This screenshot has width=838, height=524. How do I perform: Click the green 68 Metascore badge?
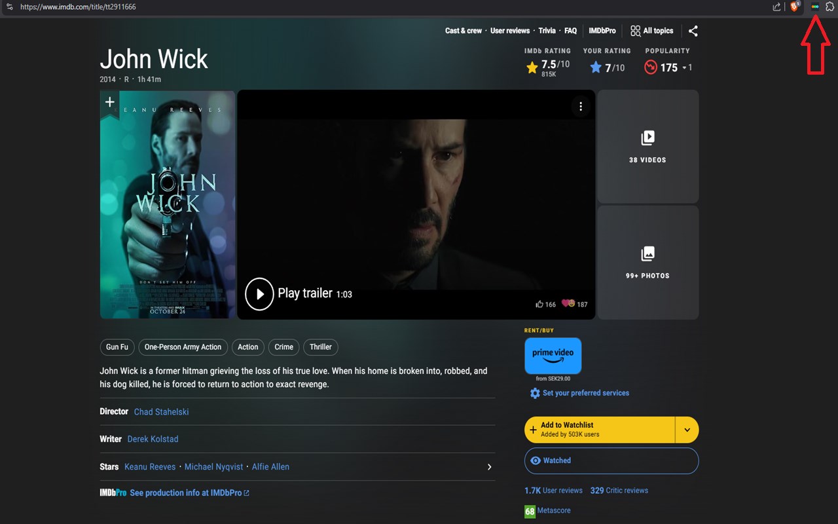[x=530, y=511]
